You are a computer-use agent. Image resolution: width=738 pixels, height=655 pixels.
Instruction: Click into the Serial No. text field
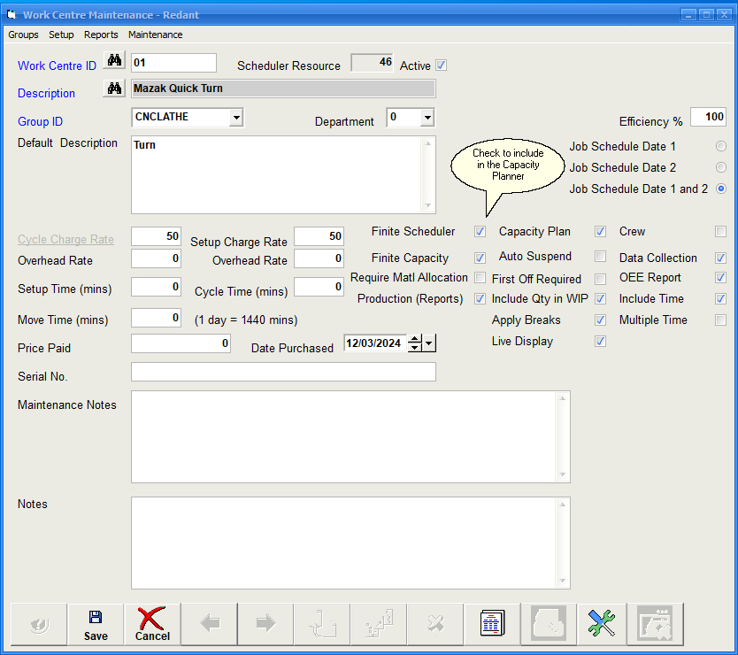click(283, 372)
